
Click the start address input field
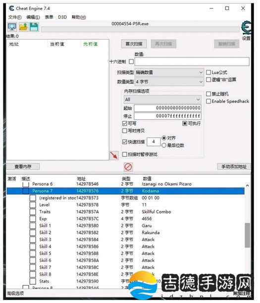(x=167, y=108)
